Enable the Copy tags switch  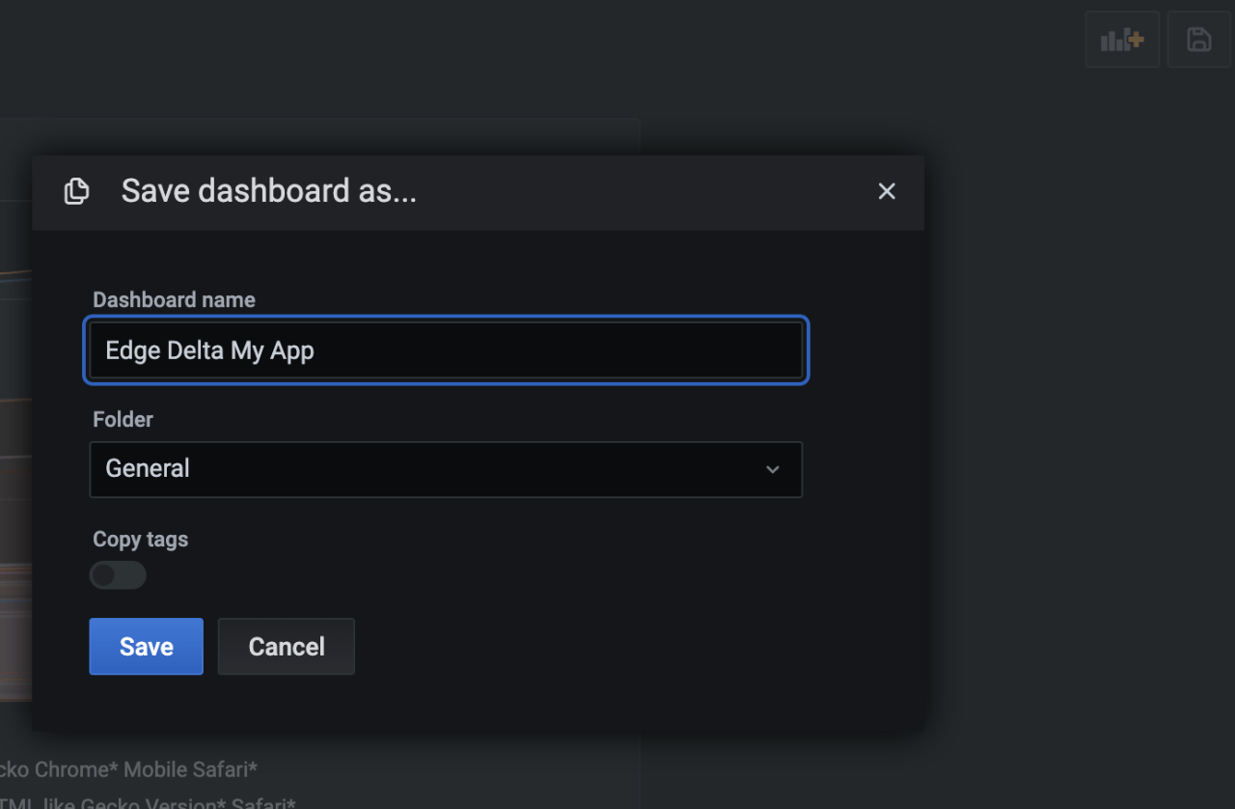click(118, 575)
